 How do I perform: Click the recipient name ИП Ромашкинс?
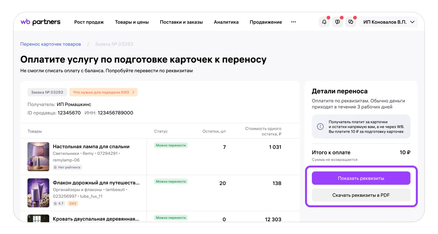point(74,105)
